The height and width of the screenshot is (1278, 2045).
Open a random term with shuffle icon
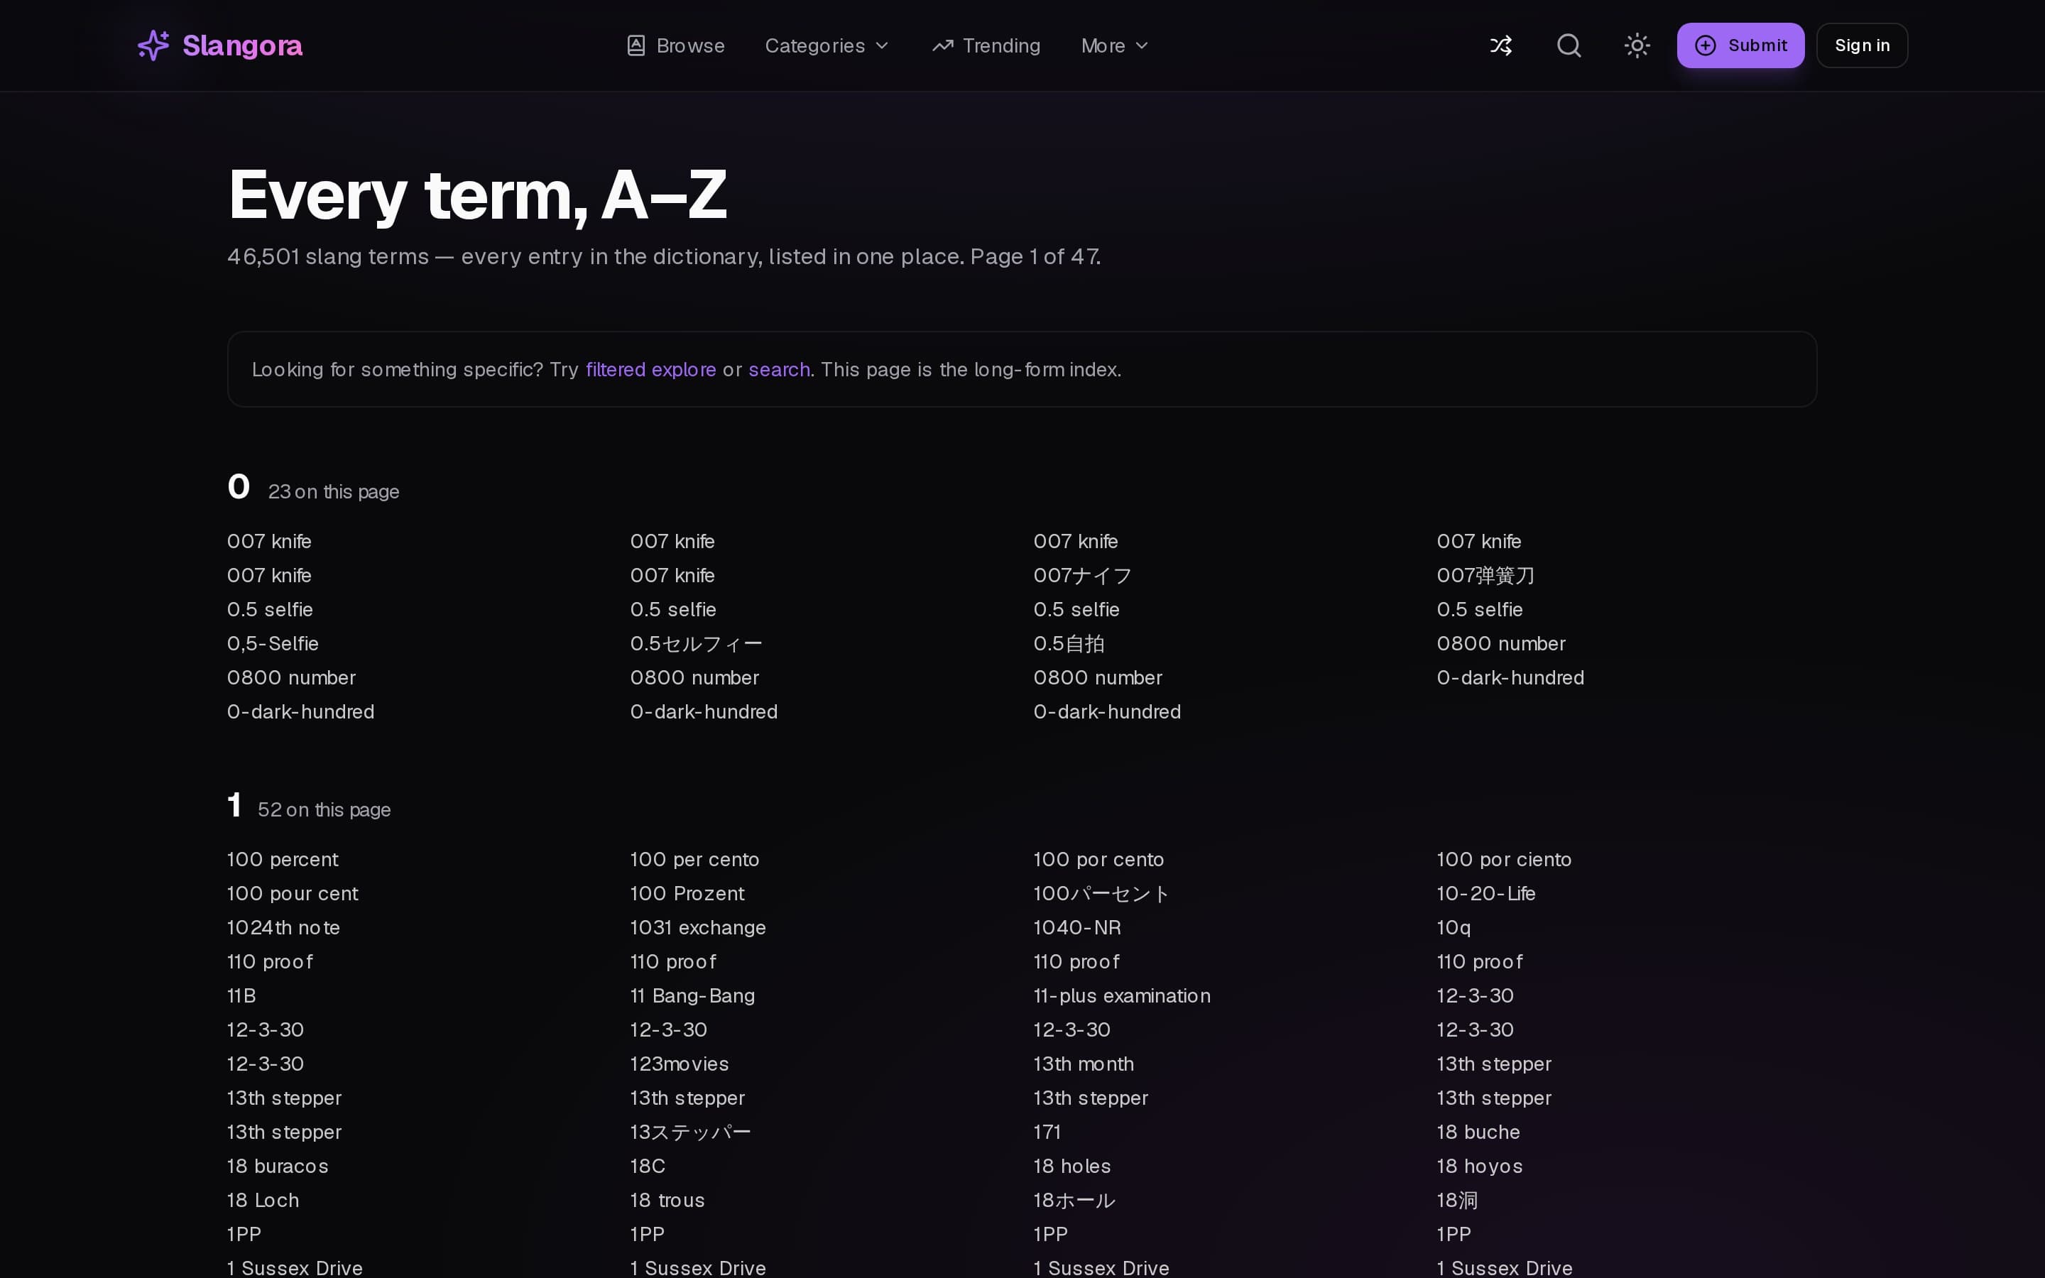click(1501, 45)
